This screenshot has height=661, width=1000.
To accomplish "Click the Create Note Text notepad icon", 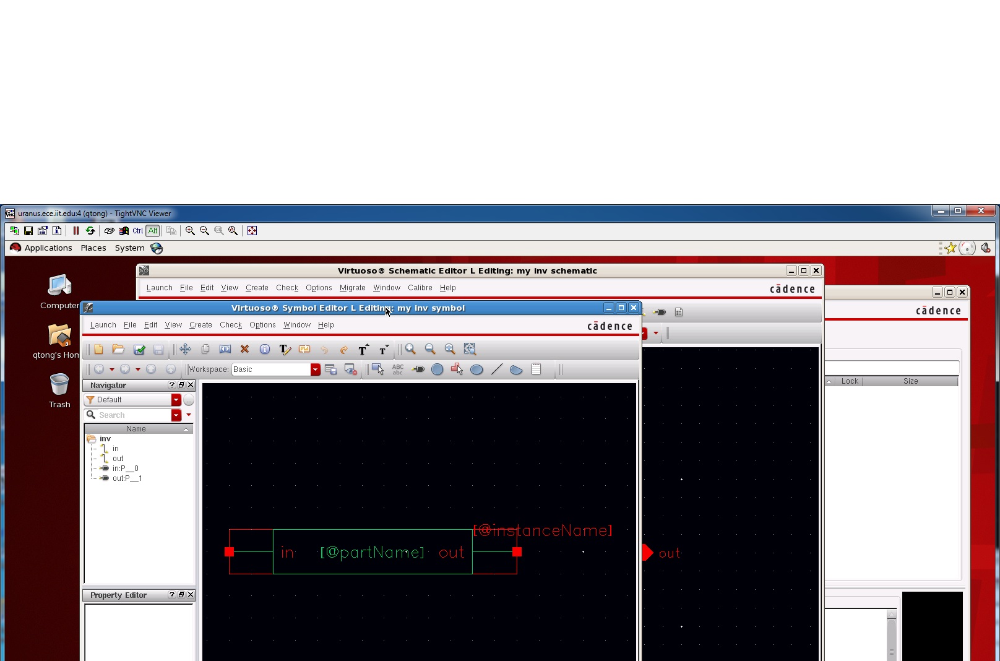I will [536, 369].
